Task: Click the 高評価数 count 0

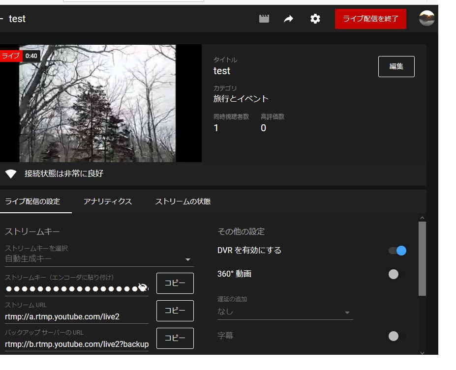Action: coord(263,128)
